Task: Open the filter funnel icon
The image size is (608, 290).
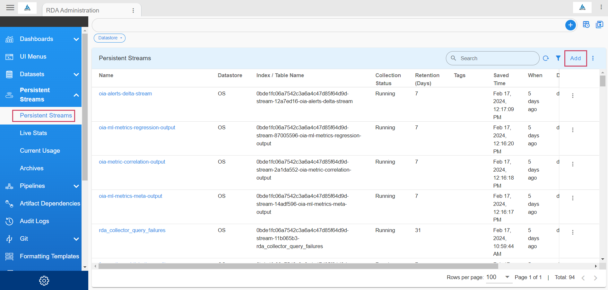Action: [x=558, y=58]
